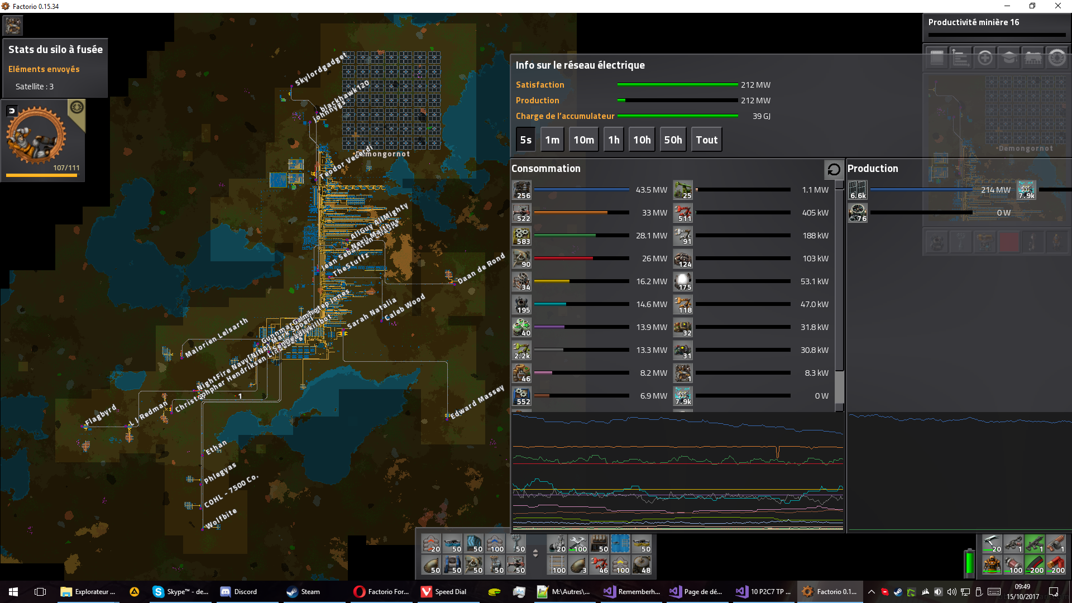The height and width of the screenshot is (603, 1072).
Task: Click the game menu icon at top-left
Action: [13, 25]
